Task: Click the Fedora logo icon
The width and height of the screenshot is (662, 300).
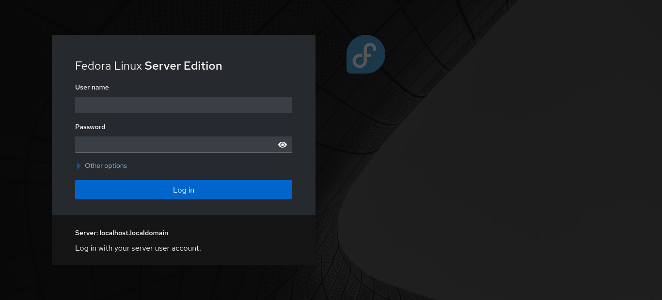Action: 366,54
